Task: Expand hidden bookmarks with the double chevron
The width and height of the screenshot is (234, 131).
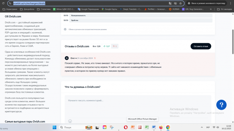Action: pos(211,9)
